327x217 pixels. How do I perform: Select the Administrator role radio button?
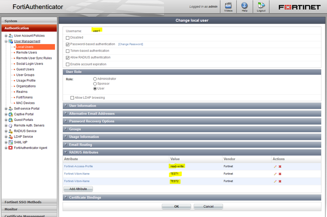[95, 79]
